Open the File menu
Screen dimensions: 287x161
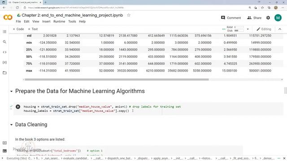point(18,21)
